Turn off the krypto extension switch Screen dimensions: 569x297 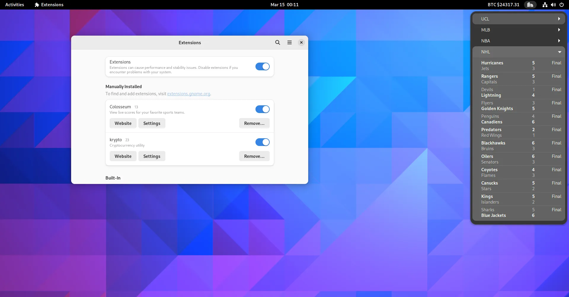(262, 142)
